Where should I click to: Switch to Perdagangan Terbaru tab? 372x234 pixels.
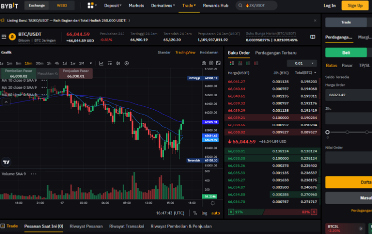276,53
